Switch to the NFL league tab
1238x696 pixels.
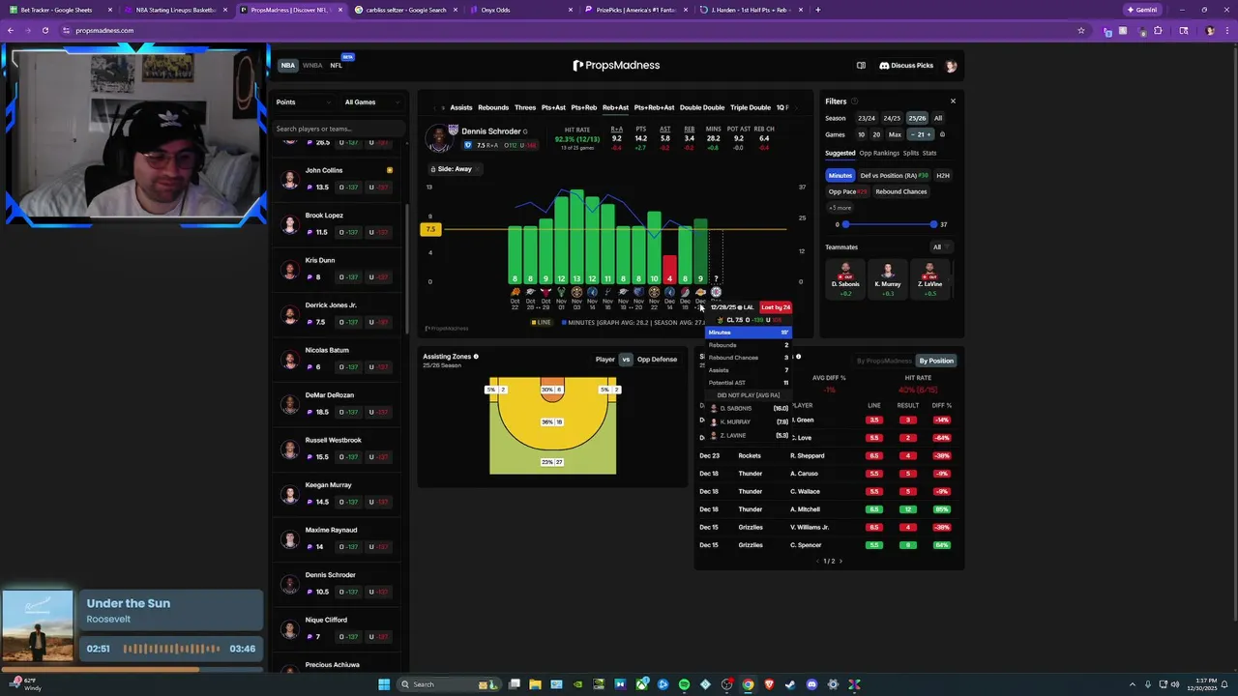click(x=336, y=66)
